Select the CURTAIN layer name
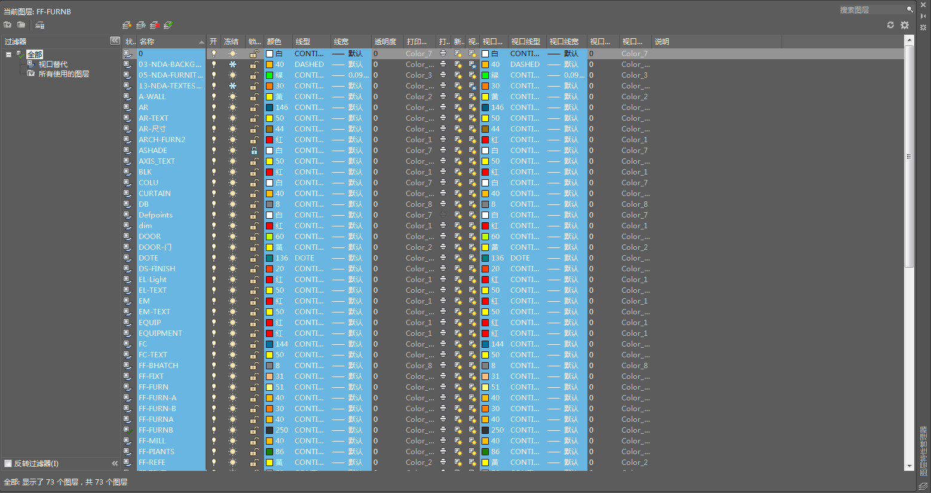 (x=155, y=194)
